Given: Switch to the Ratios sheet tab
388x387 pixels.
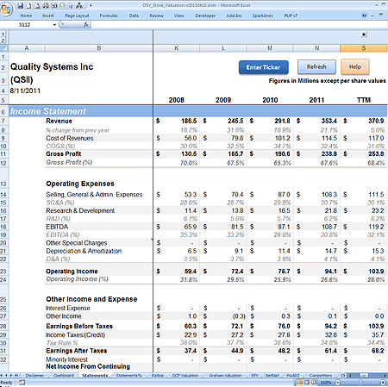Looking at the screenshot, I should [157, 375].
